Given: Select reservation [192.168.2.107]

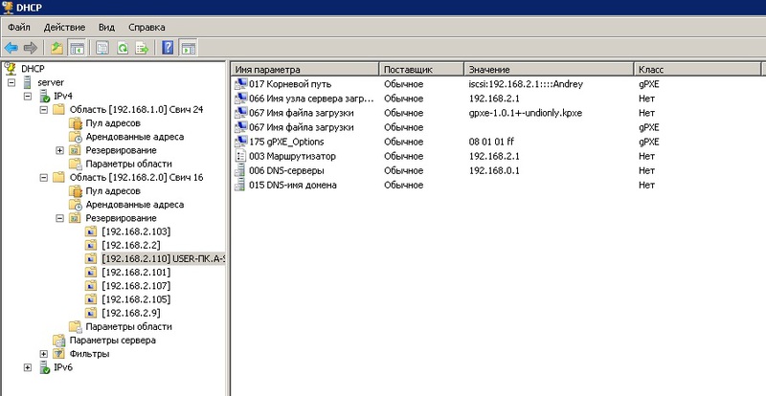Looking at the screenshot, I should tap(136, 286).
